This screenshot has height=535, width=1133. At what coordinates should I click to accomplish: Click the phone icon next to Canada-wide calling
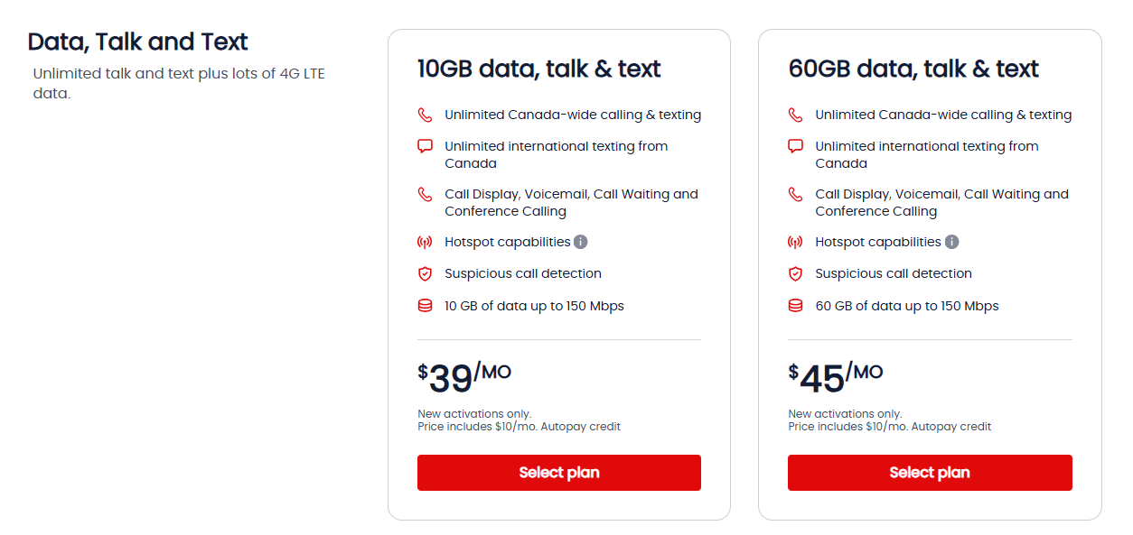(x=425, y=115)
